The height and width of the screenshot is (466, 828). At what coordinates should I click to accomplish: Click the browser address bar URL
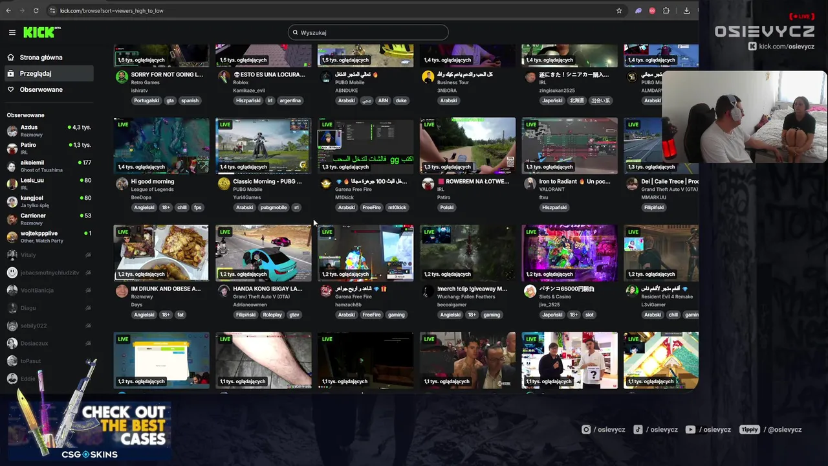coord(111,10)
